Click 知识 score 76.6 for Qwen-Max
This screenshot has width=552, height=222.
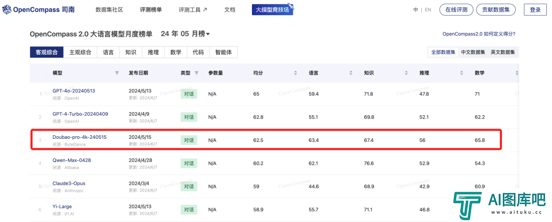pyautogui.click(x=369, y=163)
